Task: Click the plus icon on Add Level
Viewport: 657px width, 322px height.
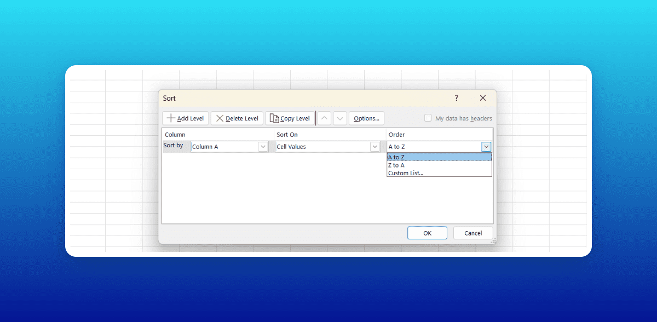Action: click(171, 118)
